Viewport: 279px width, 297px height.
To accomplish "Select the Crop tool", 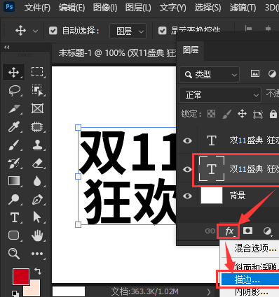I will tap(15, 108).
